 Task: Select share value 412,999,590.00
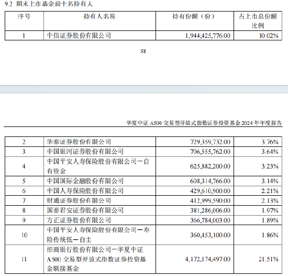(210, 200)
